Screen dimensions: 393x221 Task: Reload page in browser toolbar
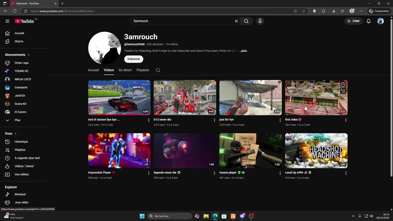tap(14, 11)
